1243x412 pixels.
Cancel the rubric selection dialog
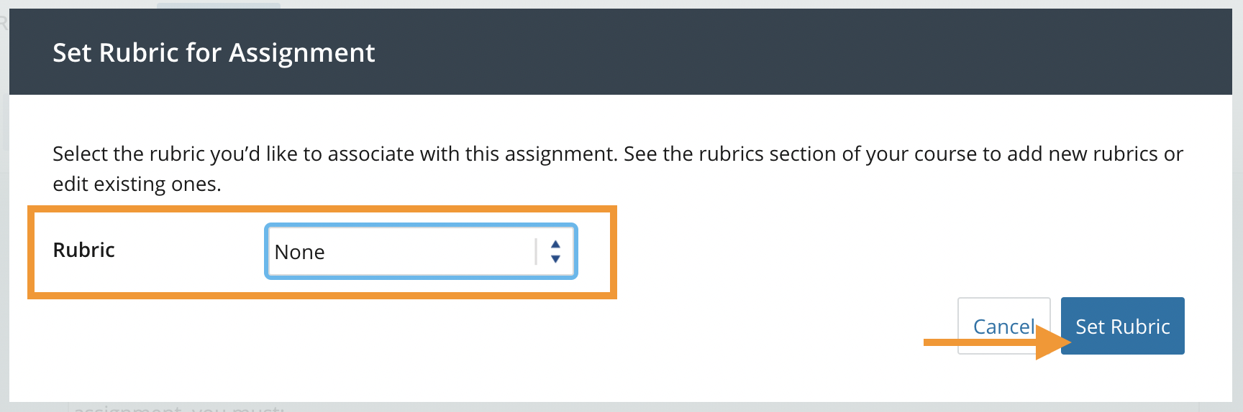pos(1003,326)
